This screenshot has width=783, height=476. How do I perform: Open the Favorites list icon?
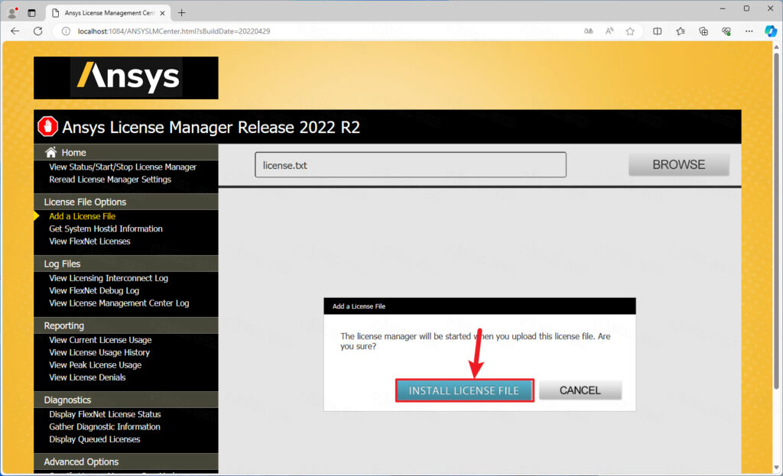click(x=681, y=31)
